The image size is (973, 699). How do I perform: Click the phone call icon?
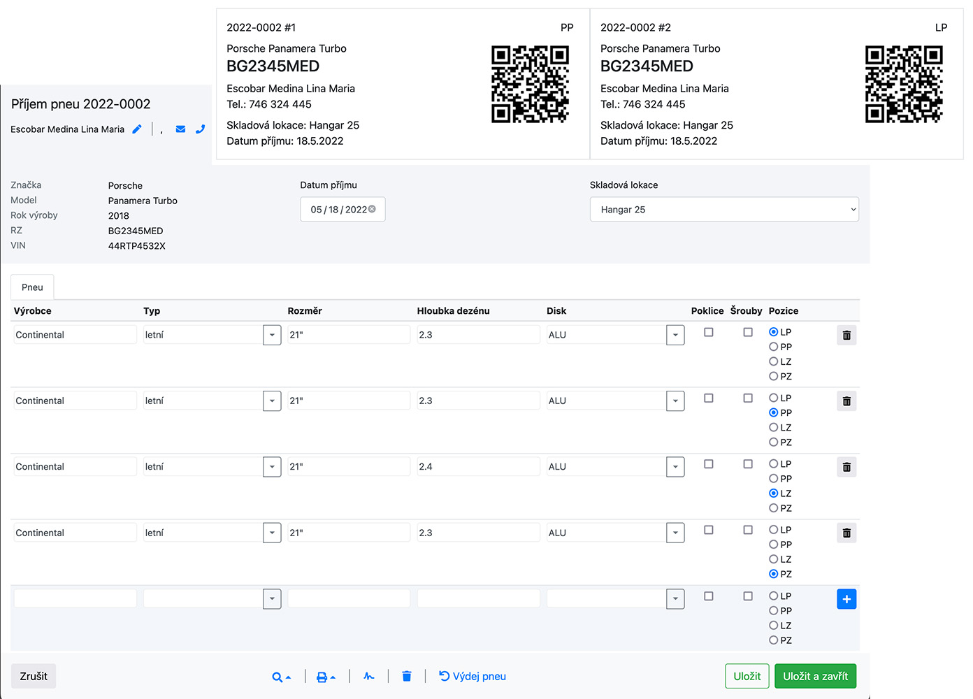(x=200, y=129)
